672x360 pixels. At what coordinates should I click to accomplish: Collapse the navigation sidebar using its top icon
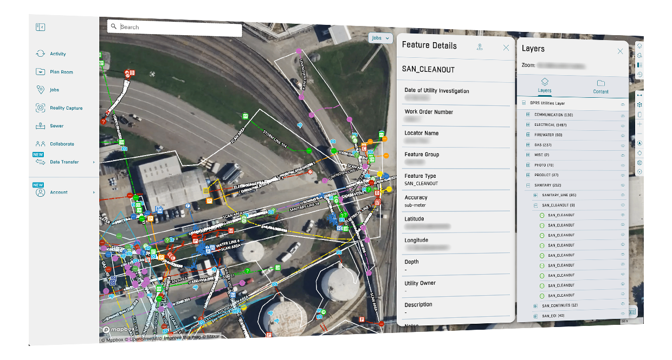coord(40,26)
